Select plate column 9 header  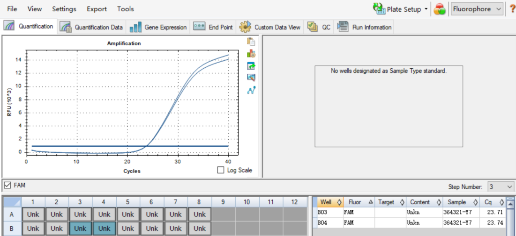click(223, 202)
